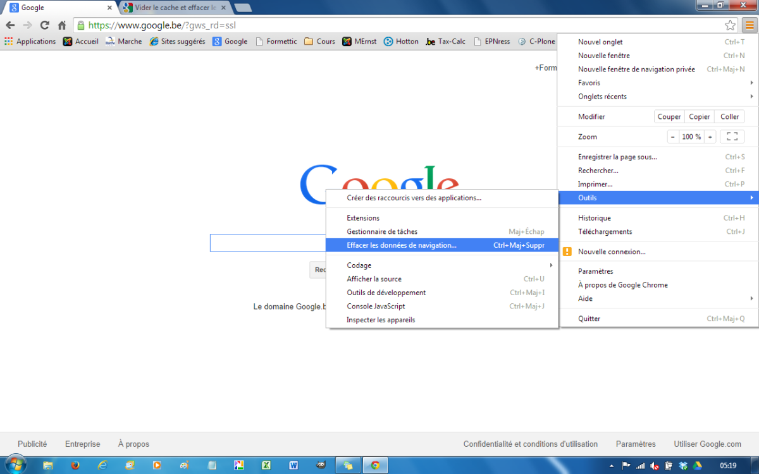Image resolution: width=759 pixels, height=474 pixels.
Task: Expand the Favoris submenu
Action: (x=658, y=83)
